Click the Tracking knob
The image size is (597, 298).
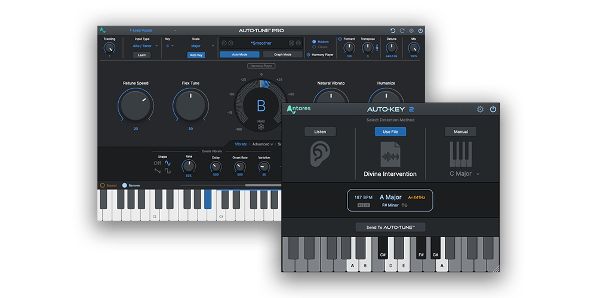[109, 48]
